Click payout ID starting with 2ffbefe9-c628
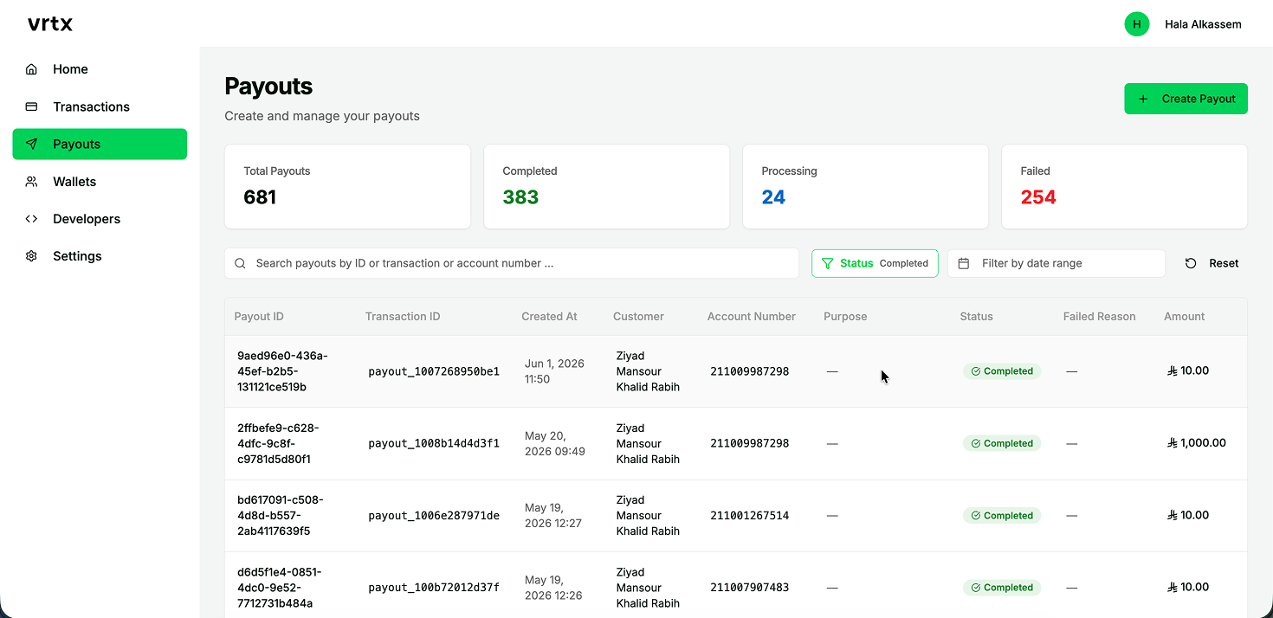Screen dimensions: 1273x618 pos(278,443)
